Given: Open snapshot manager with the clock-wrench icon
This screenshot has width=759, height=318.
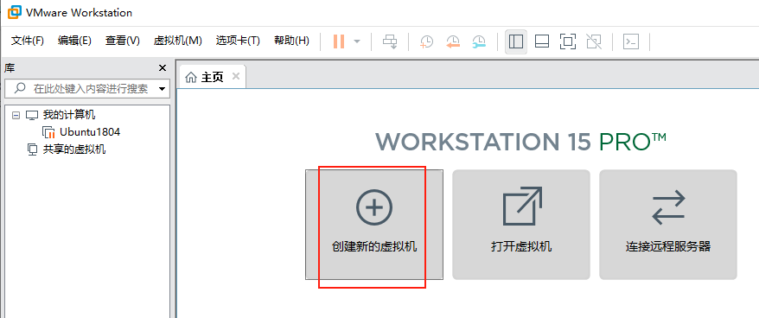Looking at the screenshot, I should click(479, 41).
